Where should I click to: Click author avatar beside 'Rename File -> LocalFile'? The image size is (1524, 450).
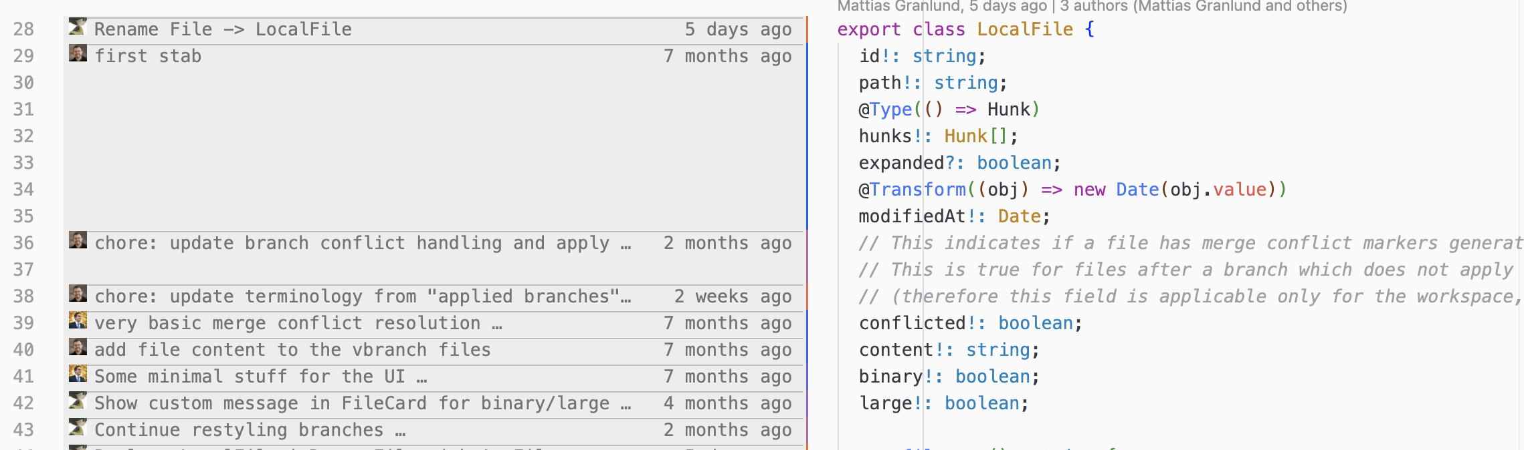(x=78, y=27)
